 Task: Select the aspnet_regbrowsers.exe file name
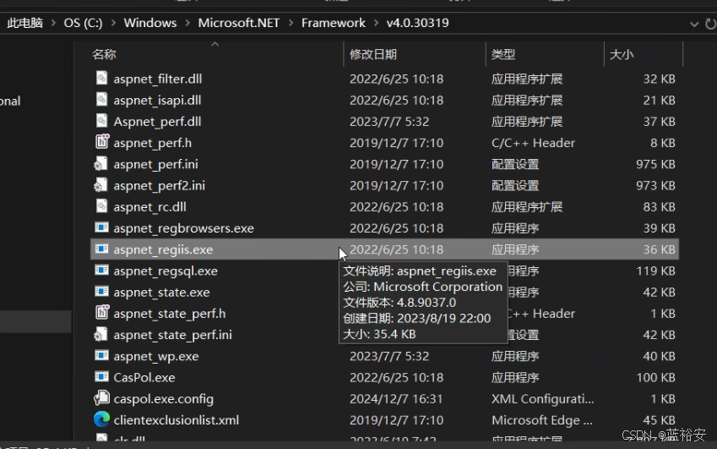coord(184,228)
